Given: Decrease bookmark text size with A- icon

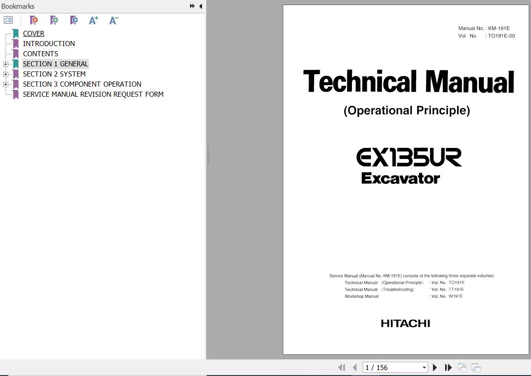Looking at the screenshot, I should click(114, 20).
